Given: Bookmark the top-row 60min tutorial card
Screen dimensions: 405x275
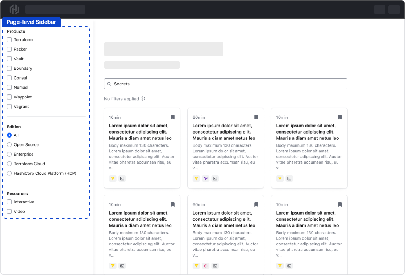Looking at the screenshot, I should point(256,117).
